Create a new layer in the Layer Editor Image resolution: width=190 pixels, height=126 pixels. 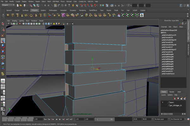pyautogui.click(x=181, y=99)
